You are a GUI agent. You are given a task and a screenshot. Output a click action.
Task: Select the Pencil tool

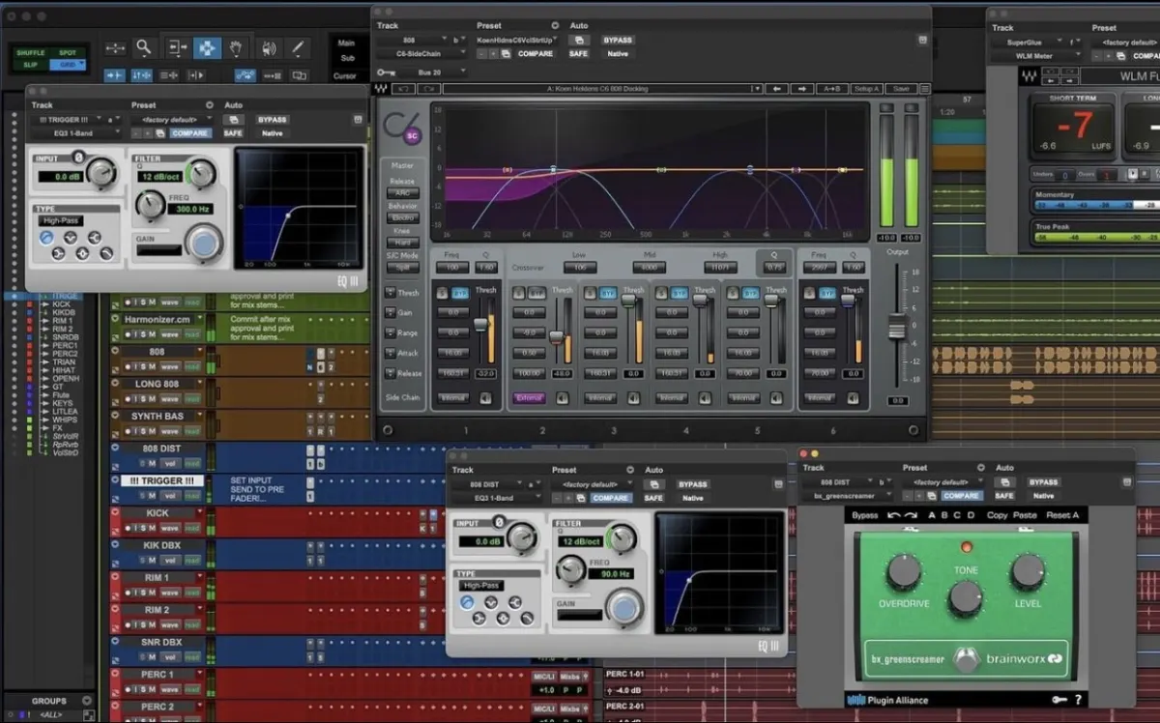pos(298,47)
